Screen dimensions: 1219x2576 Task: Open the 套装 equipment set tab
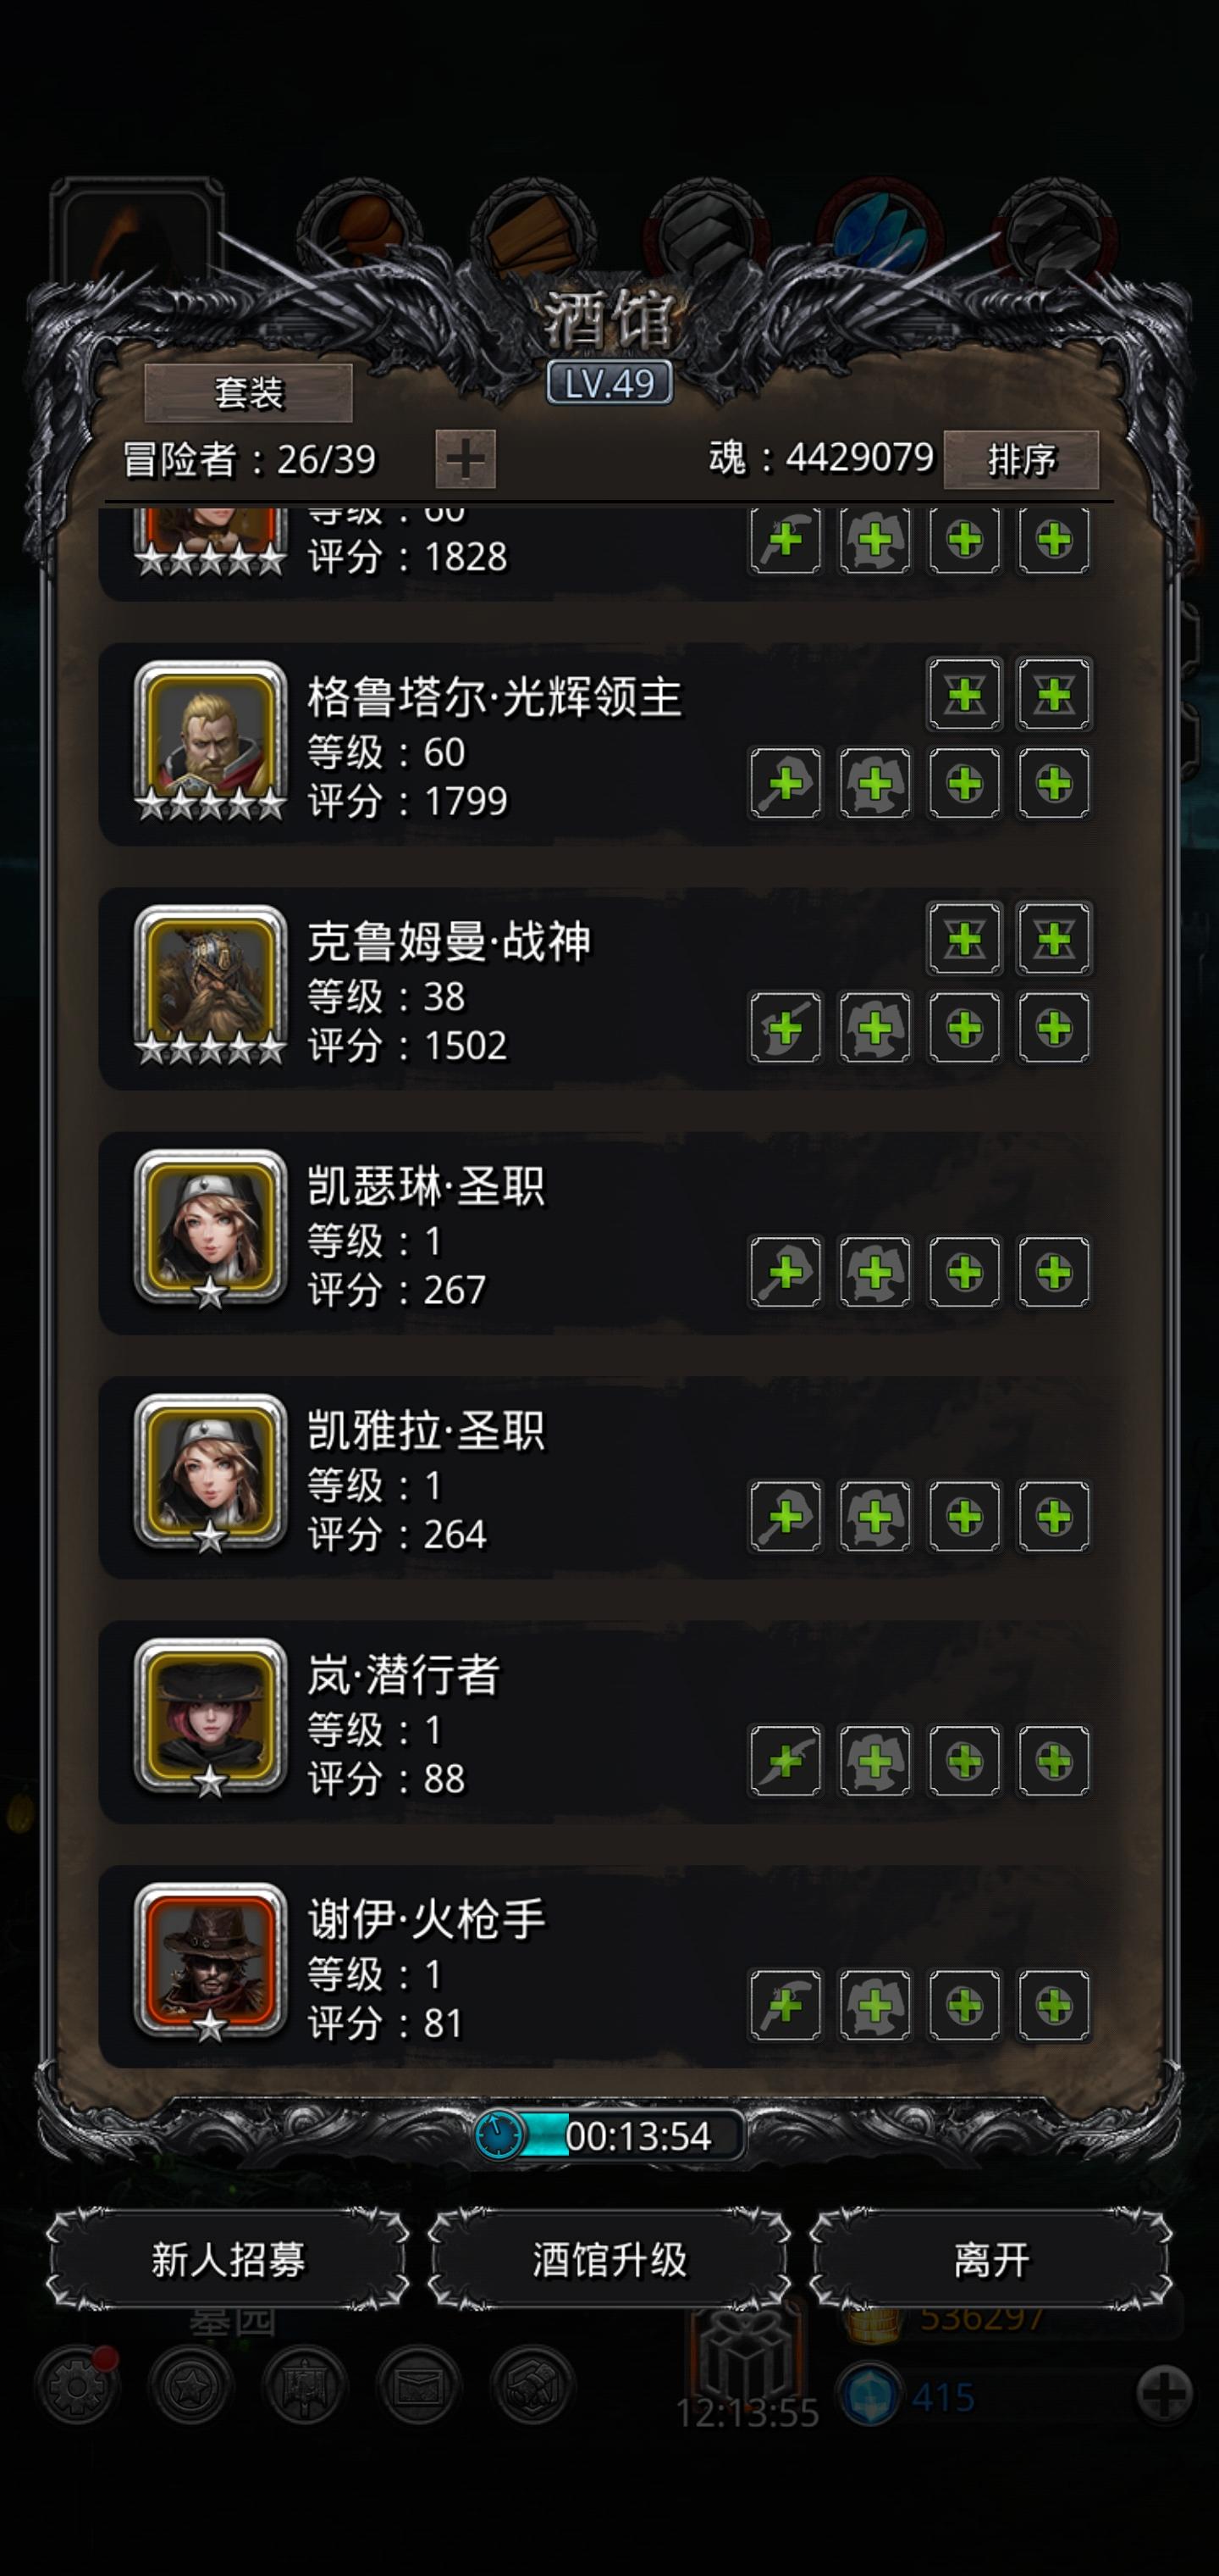coord(249,393)
